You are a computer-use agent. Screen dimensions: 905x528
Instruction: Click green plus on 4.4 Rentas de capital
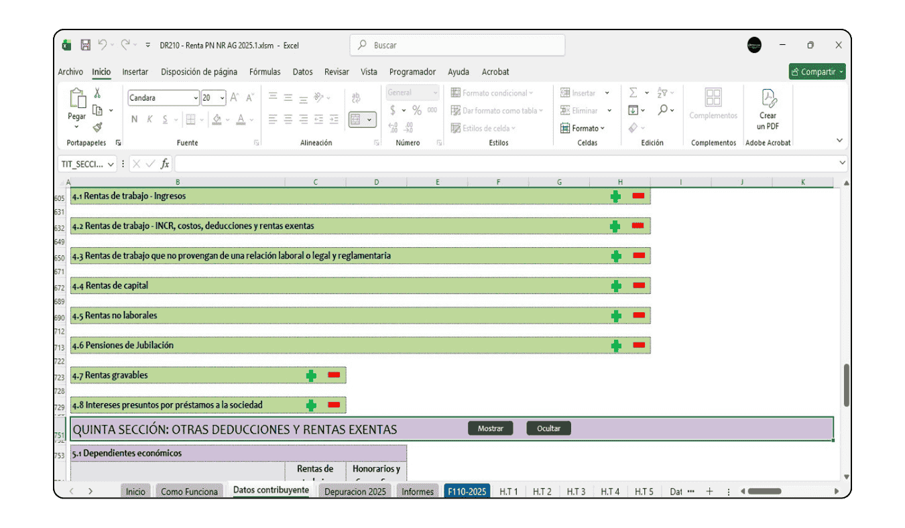615,286
